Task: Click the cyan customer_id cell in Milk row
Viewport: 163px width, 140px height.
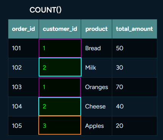Action: pyautogui.click(x=60, y=67)
